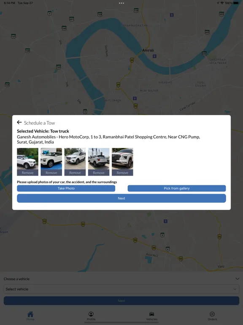This screenshot has height=325, width=243.
Task: Tap the location arrow in status bar
Action: point(218,3)
